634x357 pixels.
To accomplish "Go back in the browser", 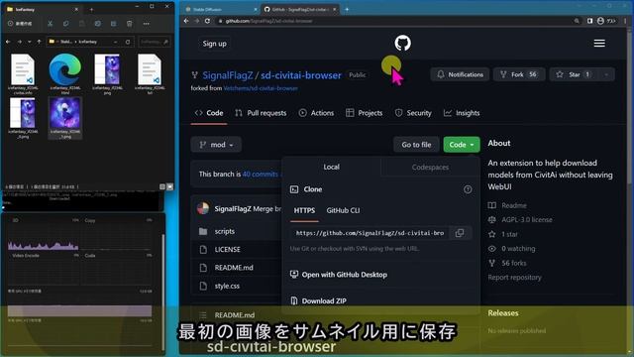I will point(186,21).
